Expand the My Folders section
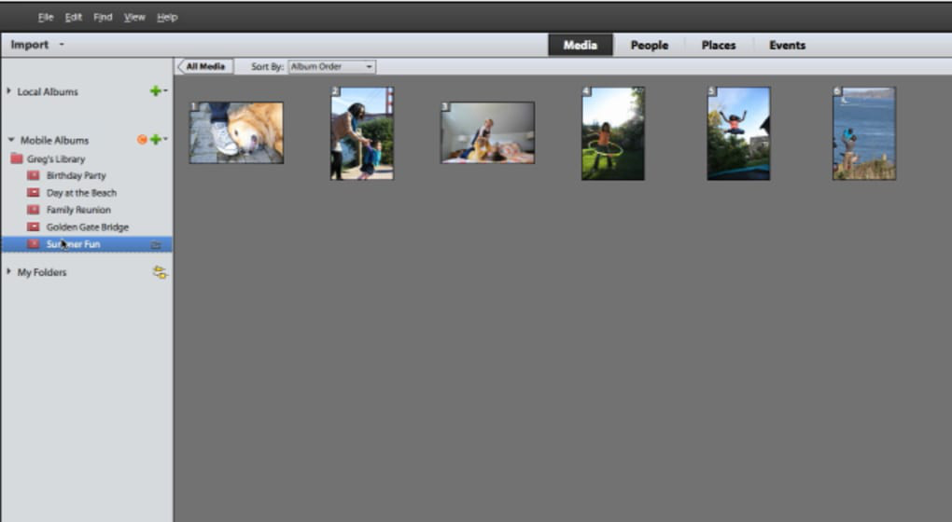The width and height of the screenshot is (952, 522). [x=8, y=271]
